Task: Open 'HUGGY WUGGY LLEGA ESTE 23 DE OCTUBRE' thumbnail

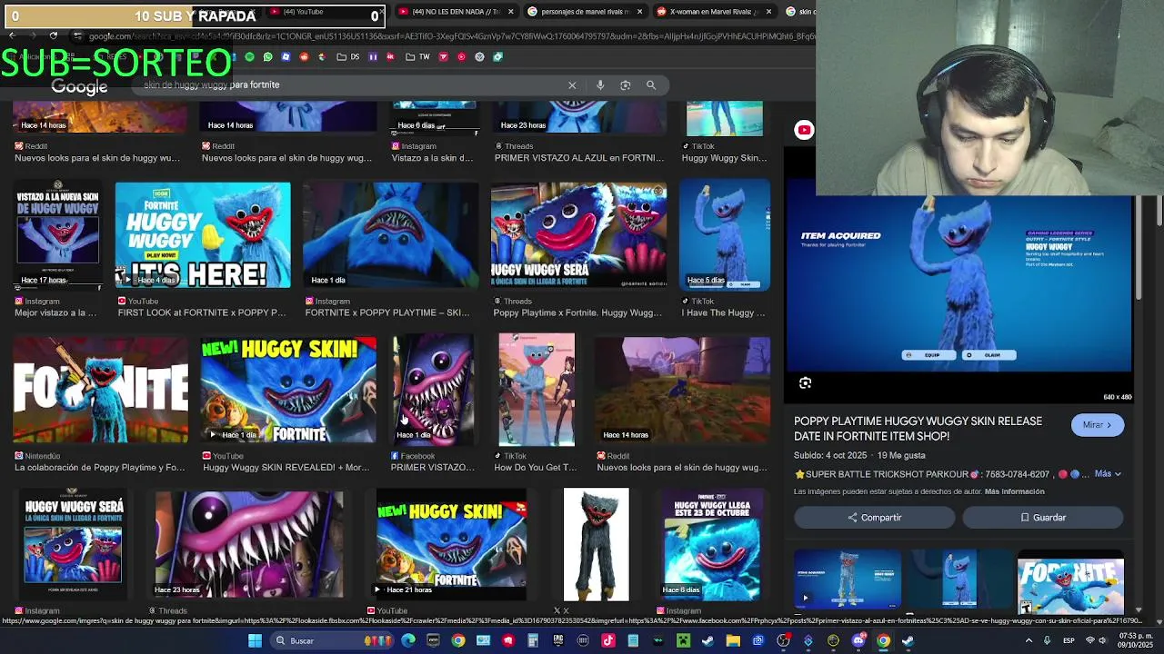Action: [712, 545]
